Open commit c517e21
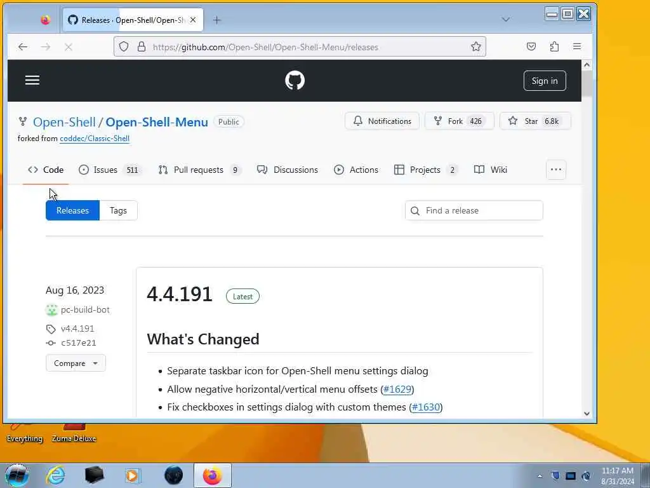This screenshot has width=650, height=488. [78, 342]
